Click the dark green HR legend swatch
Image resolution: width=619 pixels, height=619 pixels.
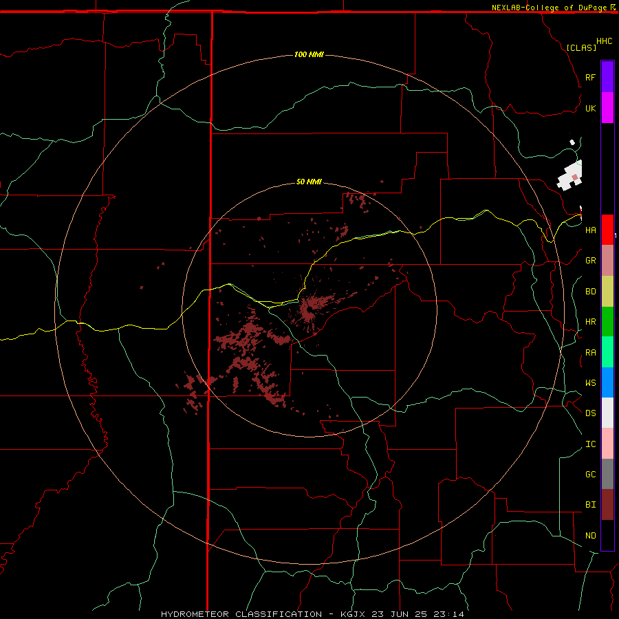tap(607, 321)
